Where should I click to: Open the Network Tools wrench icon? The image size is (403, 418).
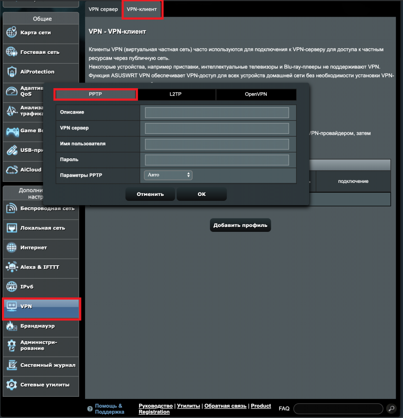[11, 385]
